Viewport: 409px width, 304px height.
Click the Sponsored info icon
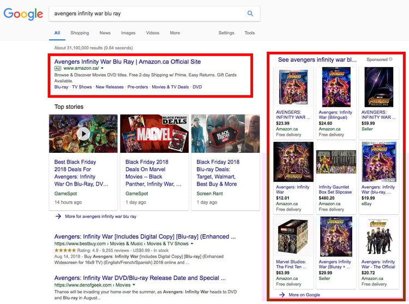point(391,59)
